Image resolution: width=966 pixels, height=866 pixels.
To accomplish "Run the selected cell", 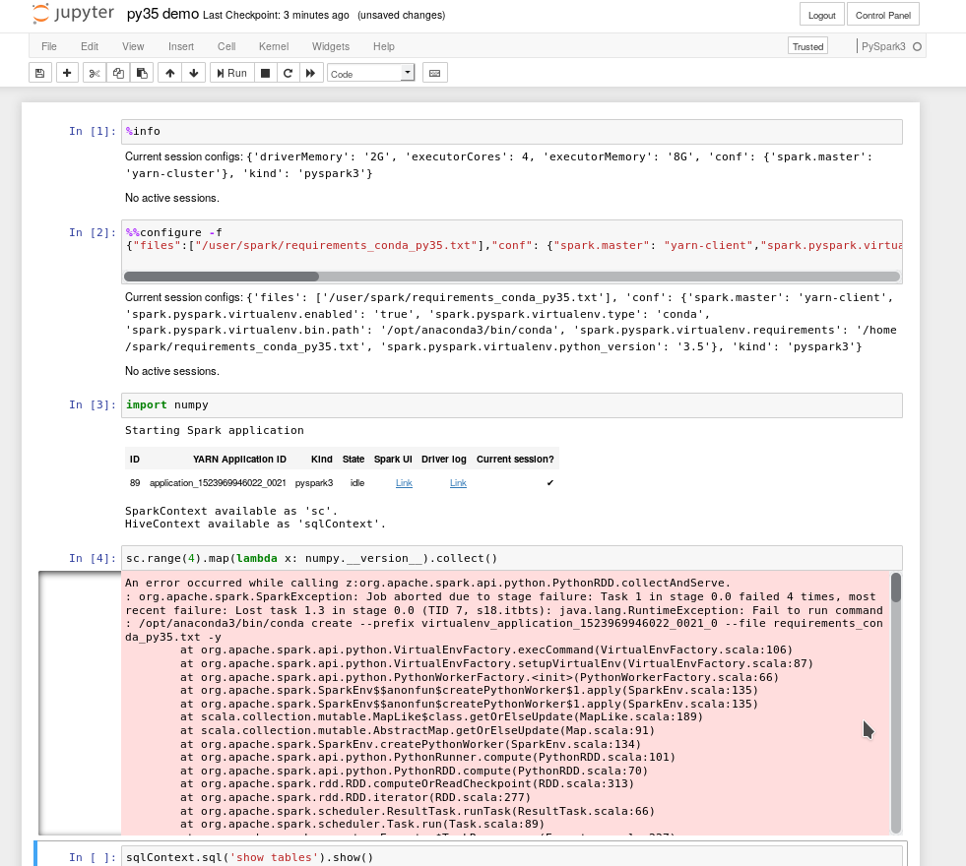I will pos(231,73).
